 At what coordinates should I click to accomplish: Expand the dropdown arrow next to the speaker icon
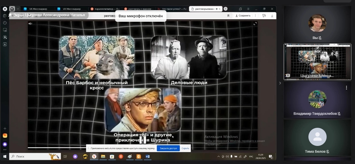[x=18, y=9]
